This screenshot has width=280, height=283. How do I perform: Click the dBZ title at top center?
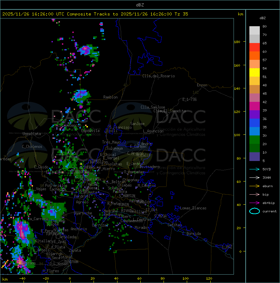pos(140,5)
